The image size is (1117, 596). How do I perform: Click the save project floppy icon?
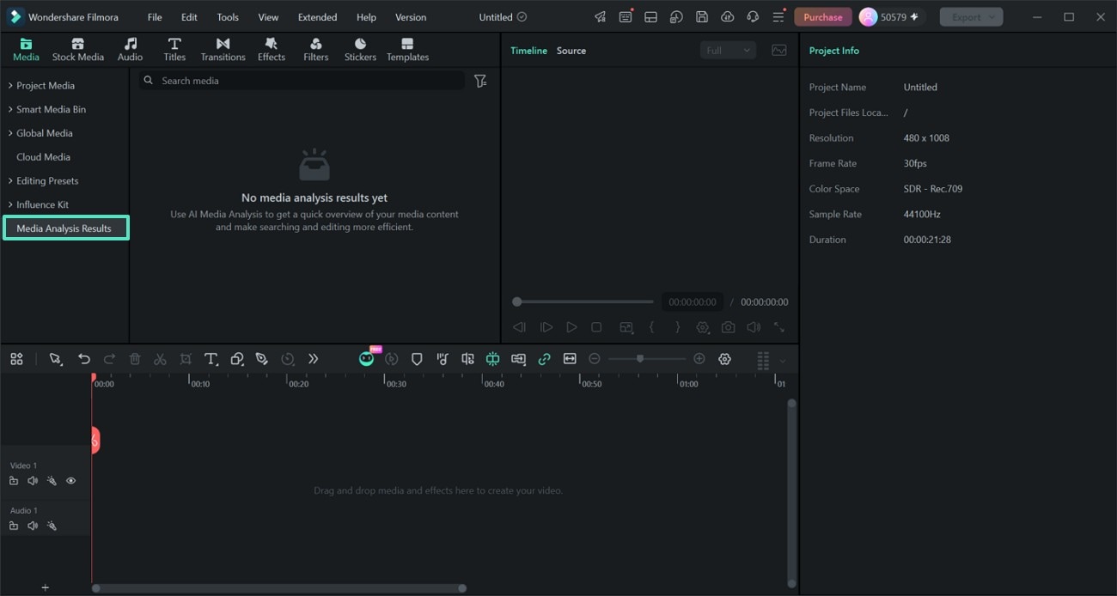coord(702,17)
